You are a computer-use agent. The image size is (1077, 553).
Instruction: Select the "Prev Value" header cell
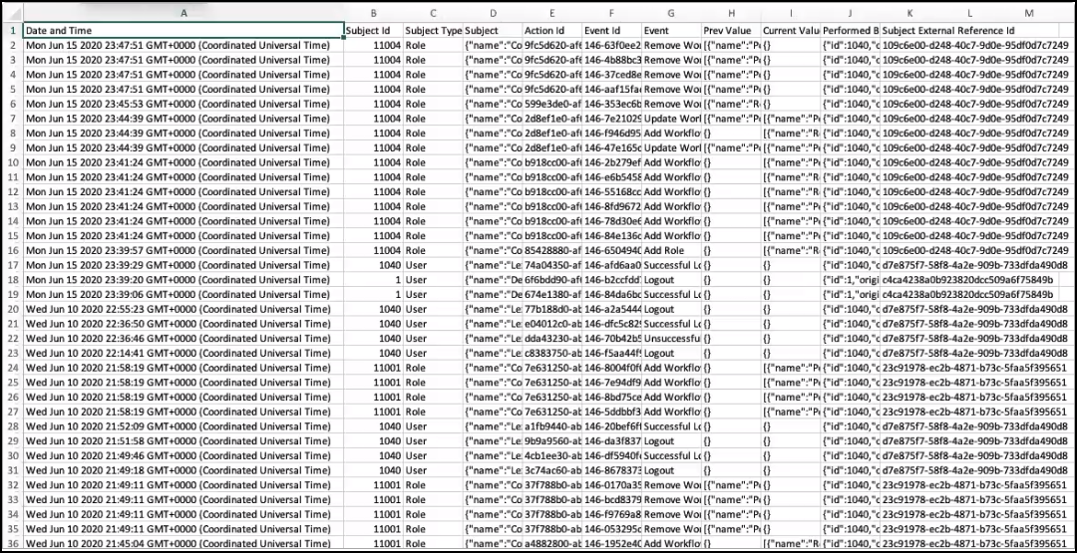tap(731, 31)
